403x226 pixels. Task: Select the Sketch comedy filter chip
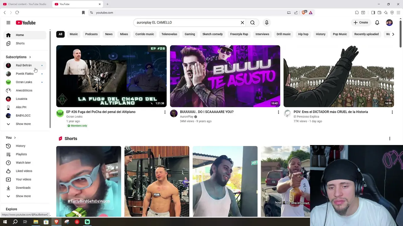[213, 34]
